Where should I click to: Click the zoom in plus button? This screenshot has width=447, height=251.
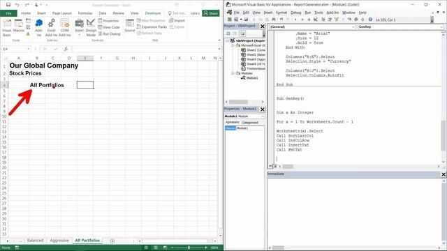[x=206, y=248]
